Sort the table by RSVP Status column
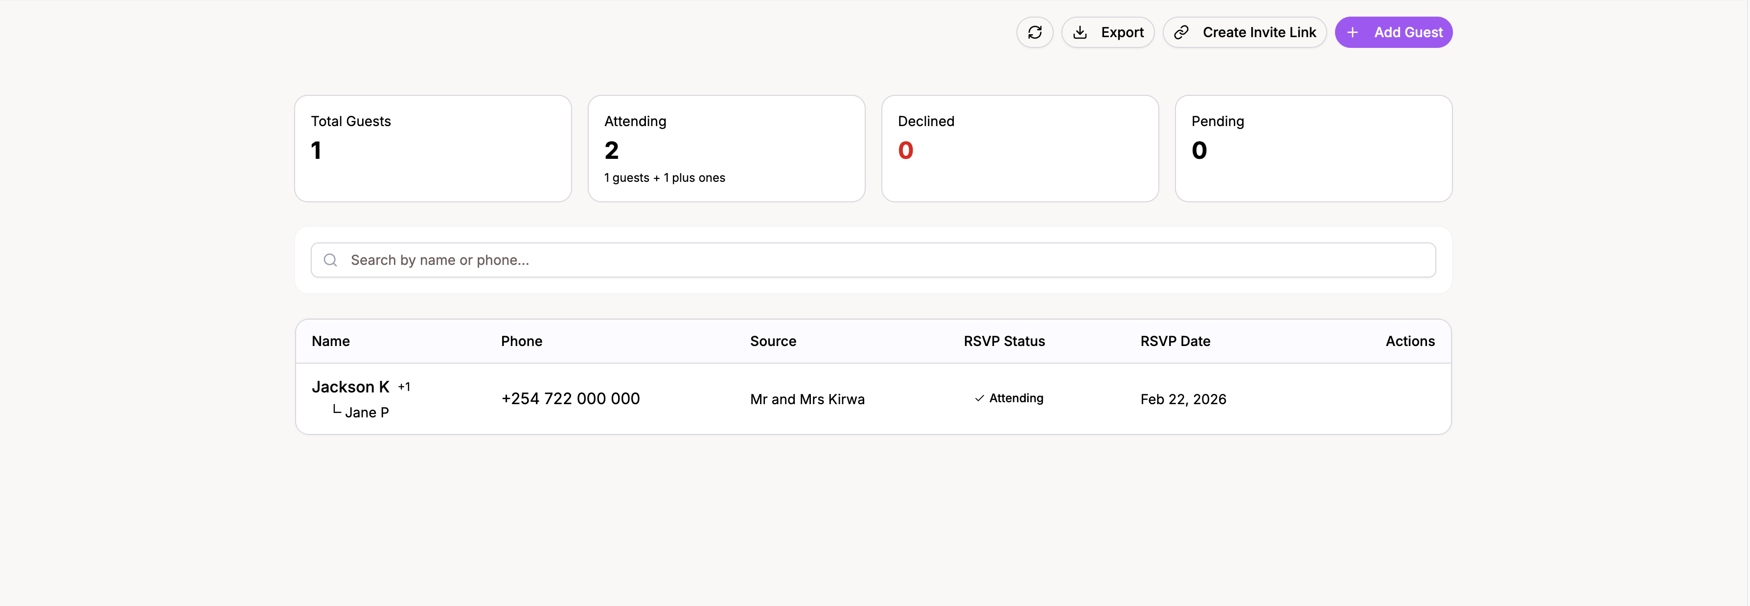 pos(1004,341)
